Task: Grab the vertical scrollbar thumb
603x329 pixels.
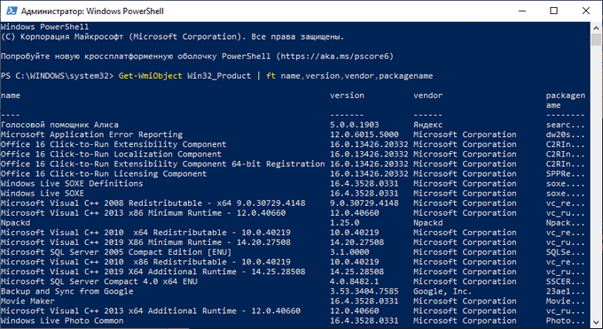Action: coord(596,40)
